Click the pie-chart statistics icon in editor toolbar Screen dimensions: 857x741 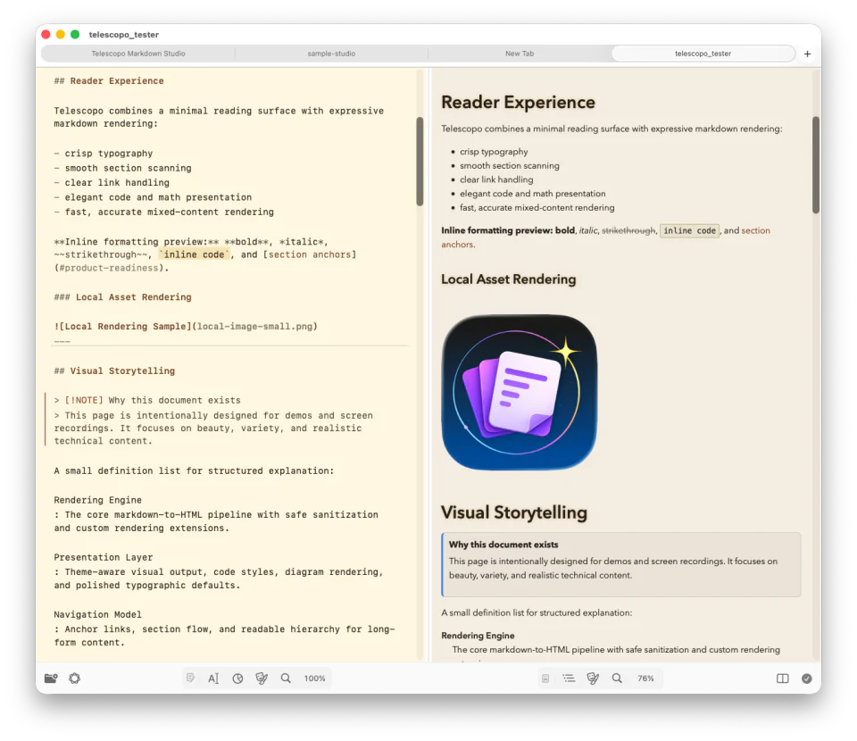point(237,679)
